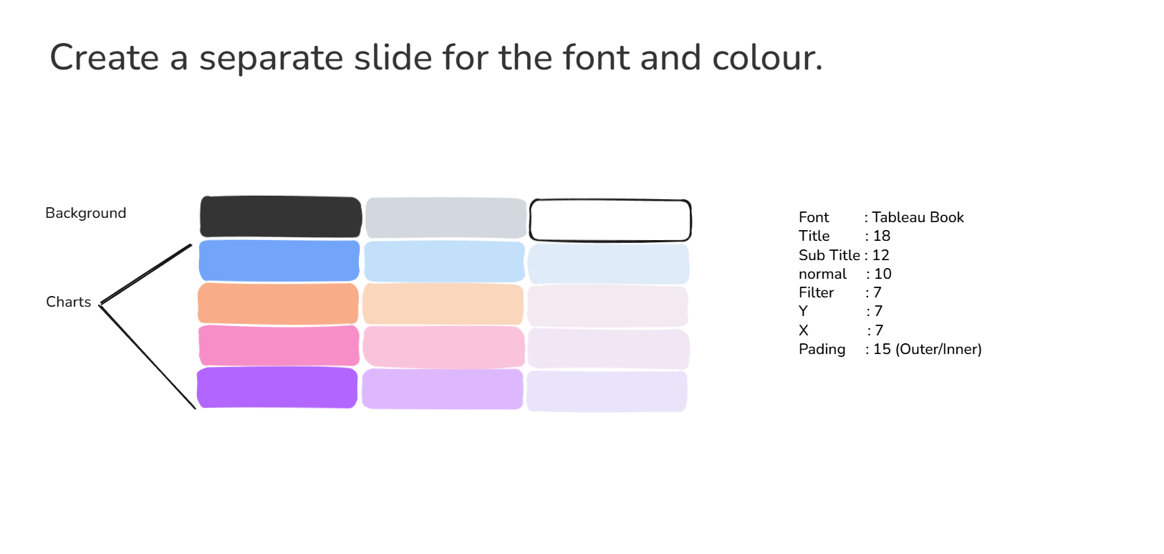Click the medium light blue swatch
The width and height of the screenshot is (1164, 554).
(x=444, y=262)
